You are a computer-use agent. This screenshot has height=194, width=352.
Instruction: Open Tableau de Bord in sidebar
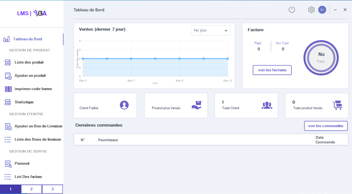click(27, 39)
